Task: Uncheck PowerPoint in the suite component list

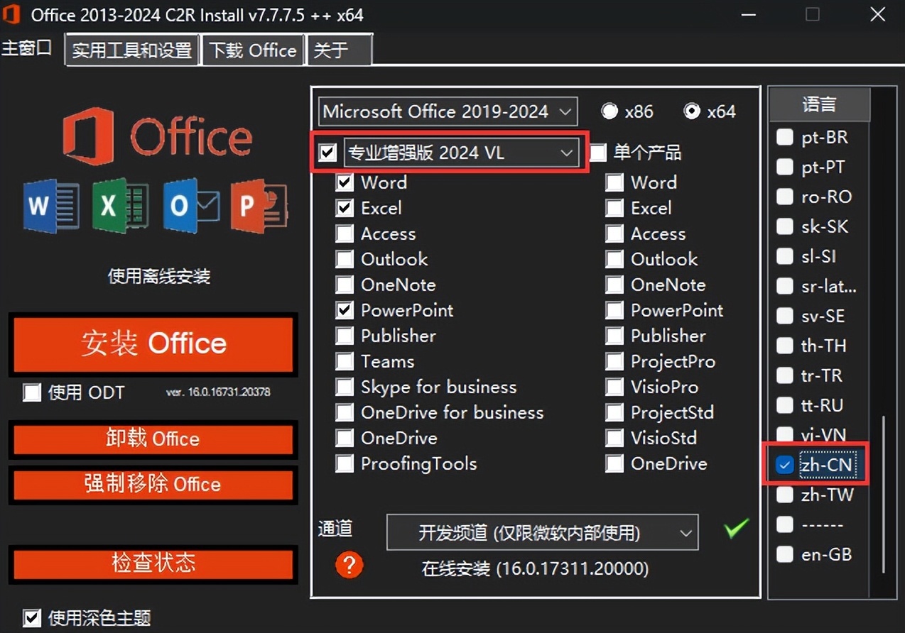Action: point(345,310)
